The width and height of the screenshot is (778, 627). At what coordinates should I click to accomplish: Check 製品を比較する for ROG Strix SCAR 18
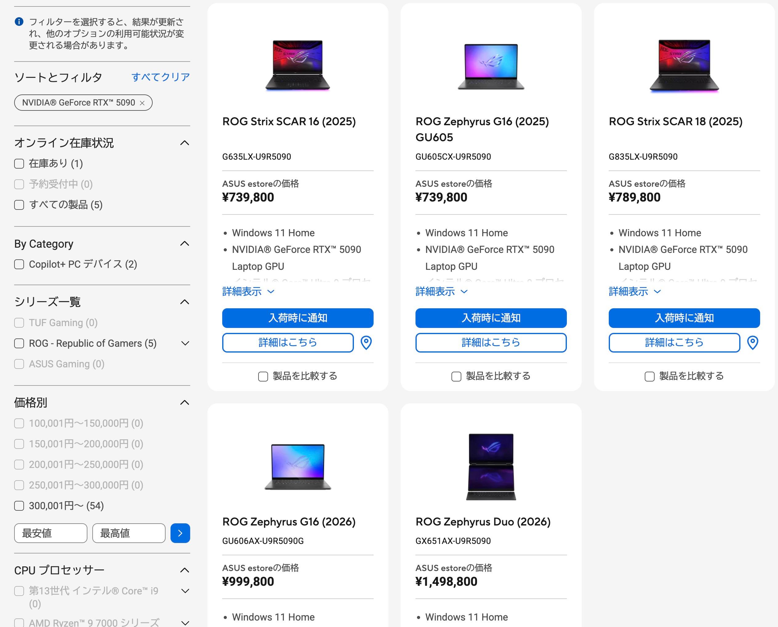(649, 377)
